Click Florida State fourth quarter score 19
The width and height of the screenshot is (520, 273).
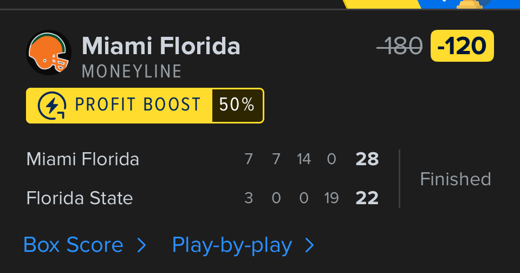(331, 198)
